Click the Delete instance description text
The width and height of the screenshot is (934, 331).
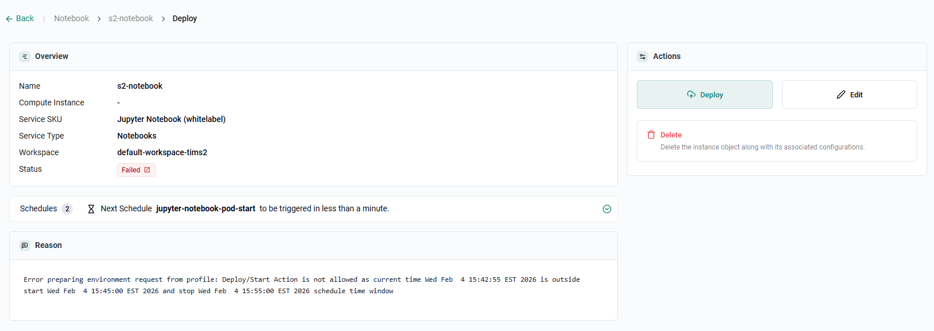coord(762,147)
